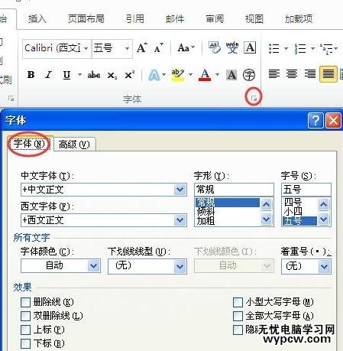343x351 pixels.
Task: Click the bullets list icon
Action: 274,48
